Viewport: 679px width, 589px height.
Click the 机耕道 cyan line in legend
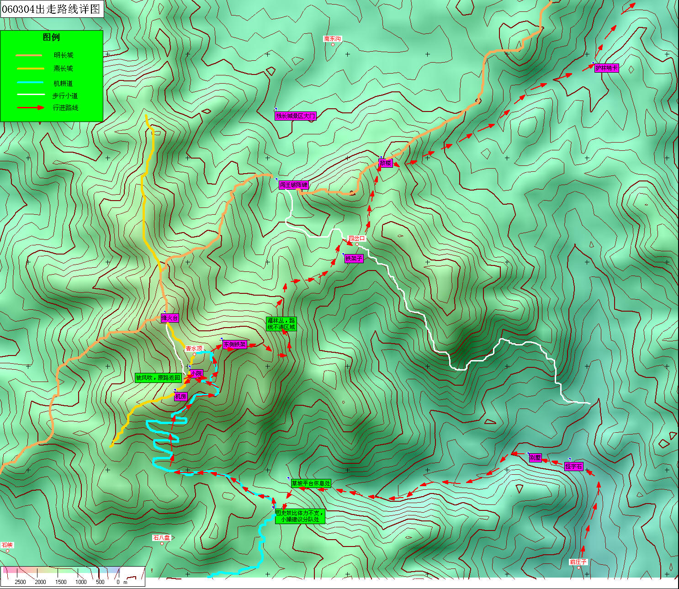(x=30, y=83)
